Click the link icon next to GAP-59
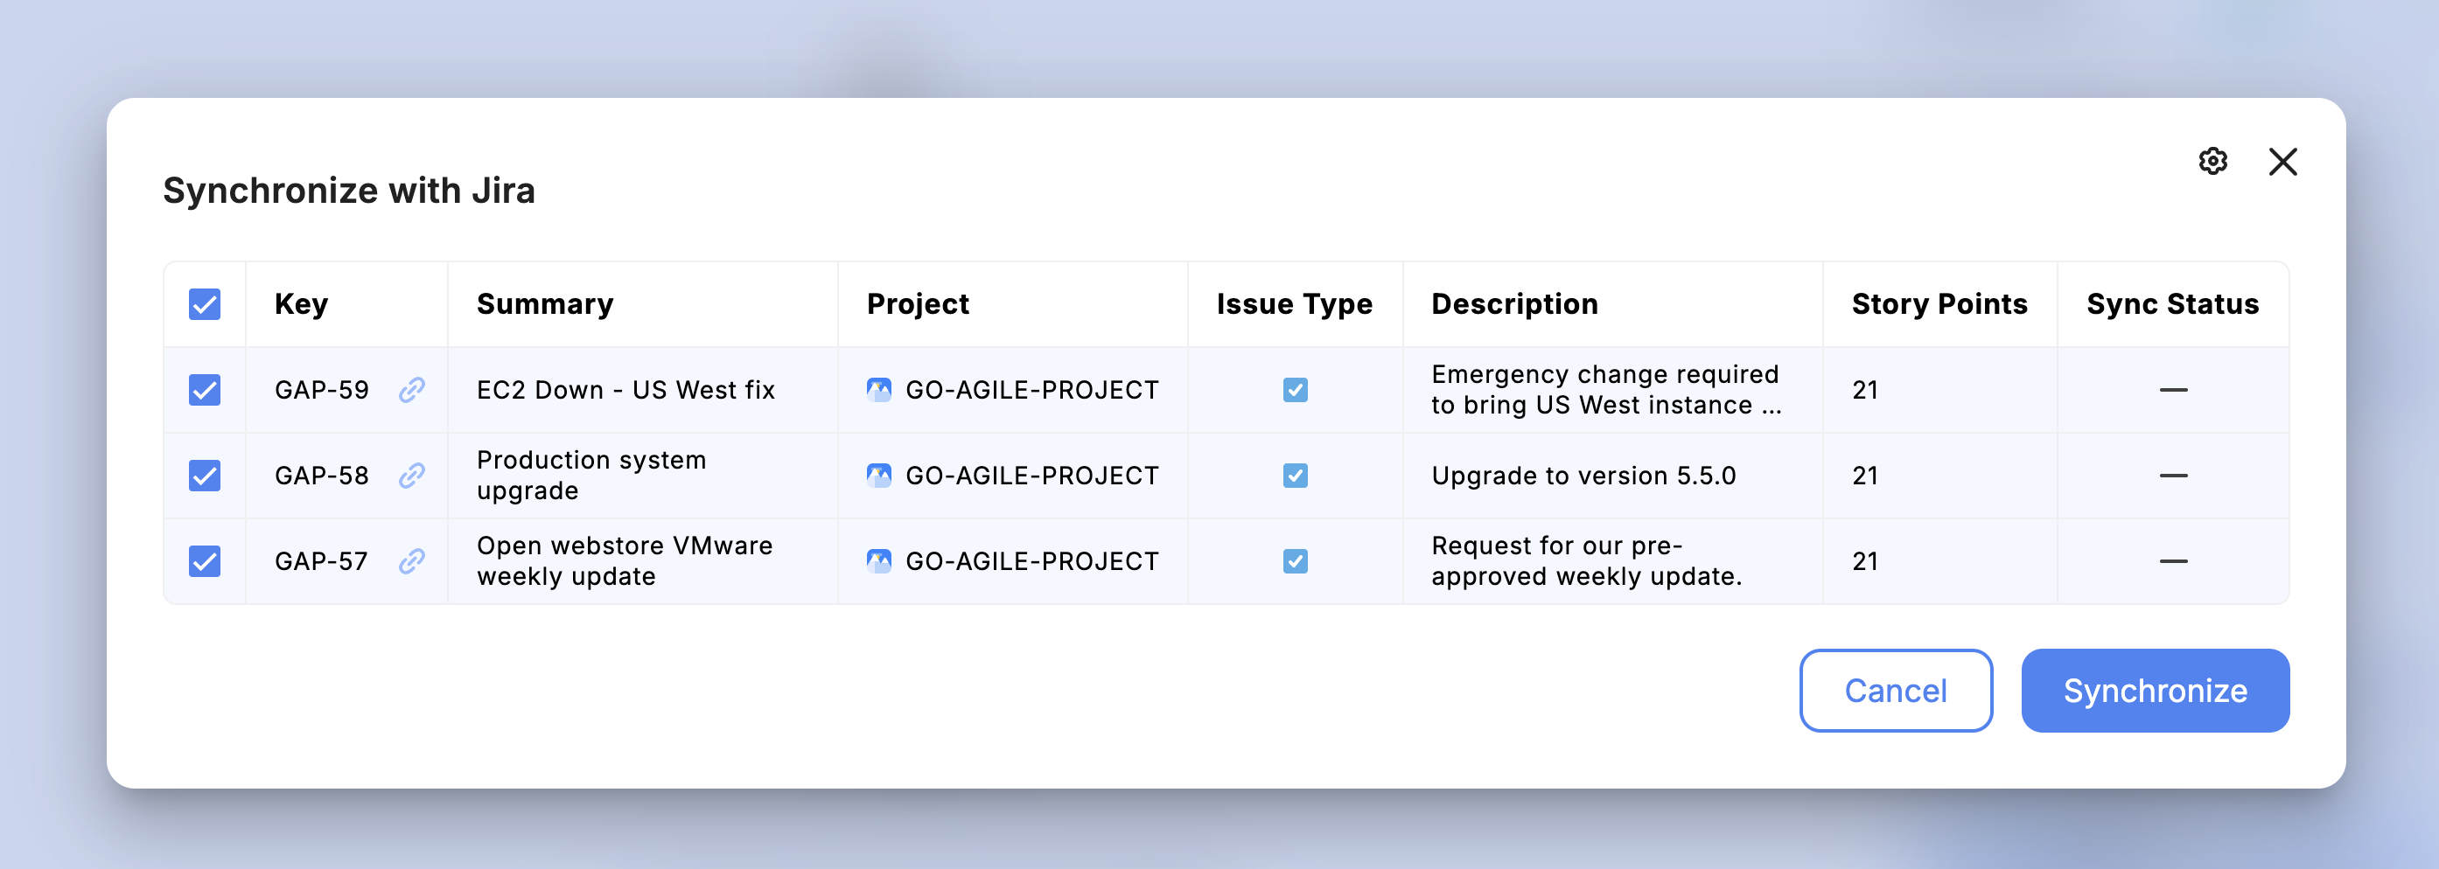Viewport: 2439px width, 869px height. [x=410, y=389]
